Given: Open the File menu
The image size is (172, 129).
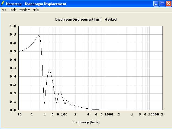Looking at the screenshot, I should (4, 10).
